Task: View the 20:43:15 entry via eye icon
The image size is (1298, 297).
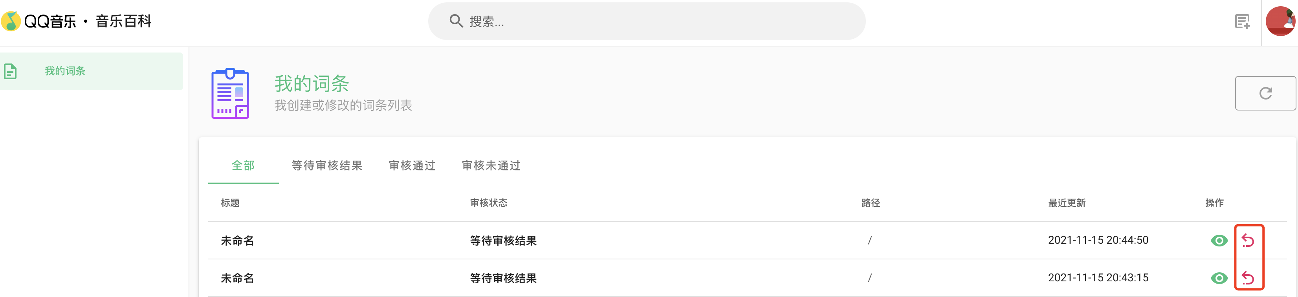Action: pos(1219,278)
